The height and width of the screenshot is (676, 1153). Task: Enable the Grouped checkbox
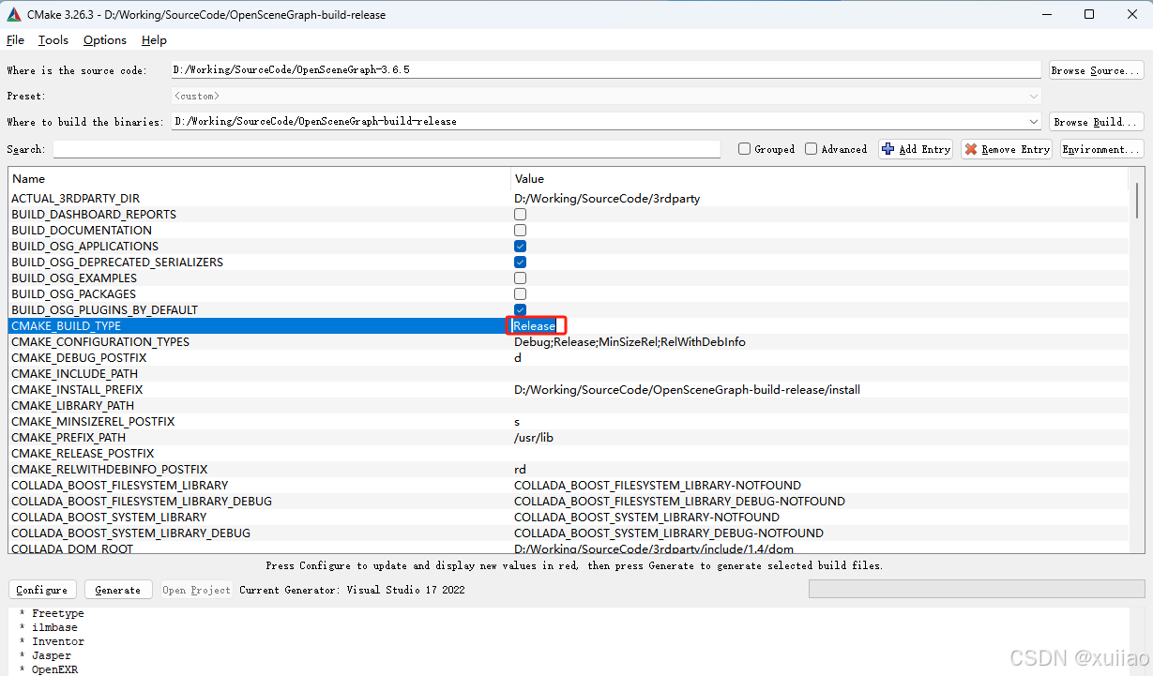[x=745, y=148]
